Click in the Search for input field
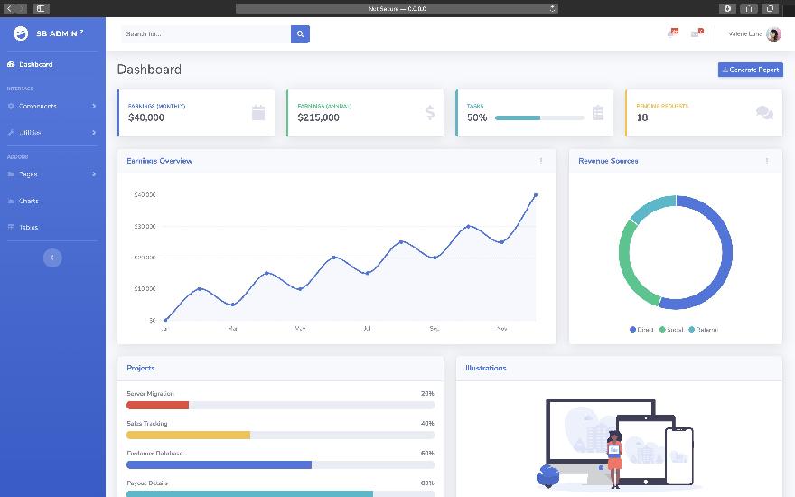The height and width of the screenshot is (497, 795). (x=206, y=34)
